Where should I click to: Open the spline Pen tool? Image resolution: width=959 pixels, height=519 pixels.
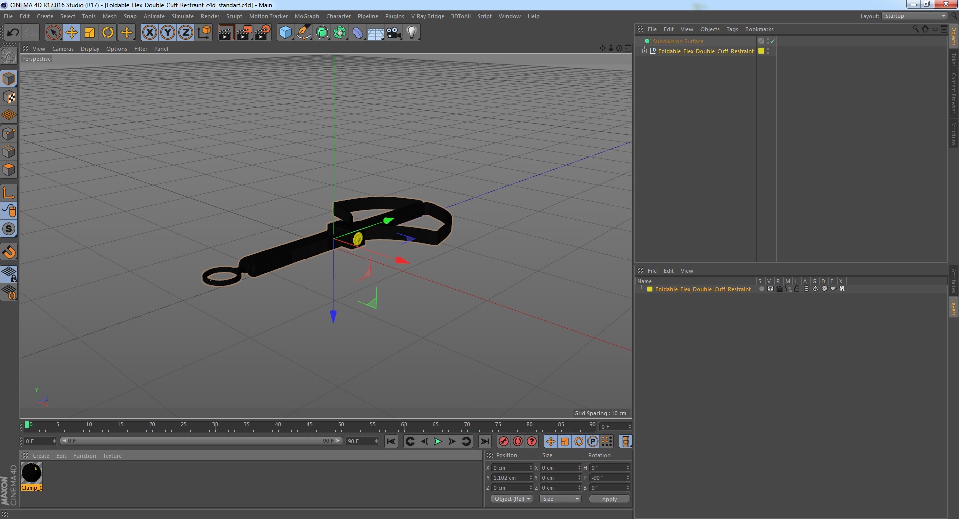pyautogui.click(x=303, y=33)
